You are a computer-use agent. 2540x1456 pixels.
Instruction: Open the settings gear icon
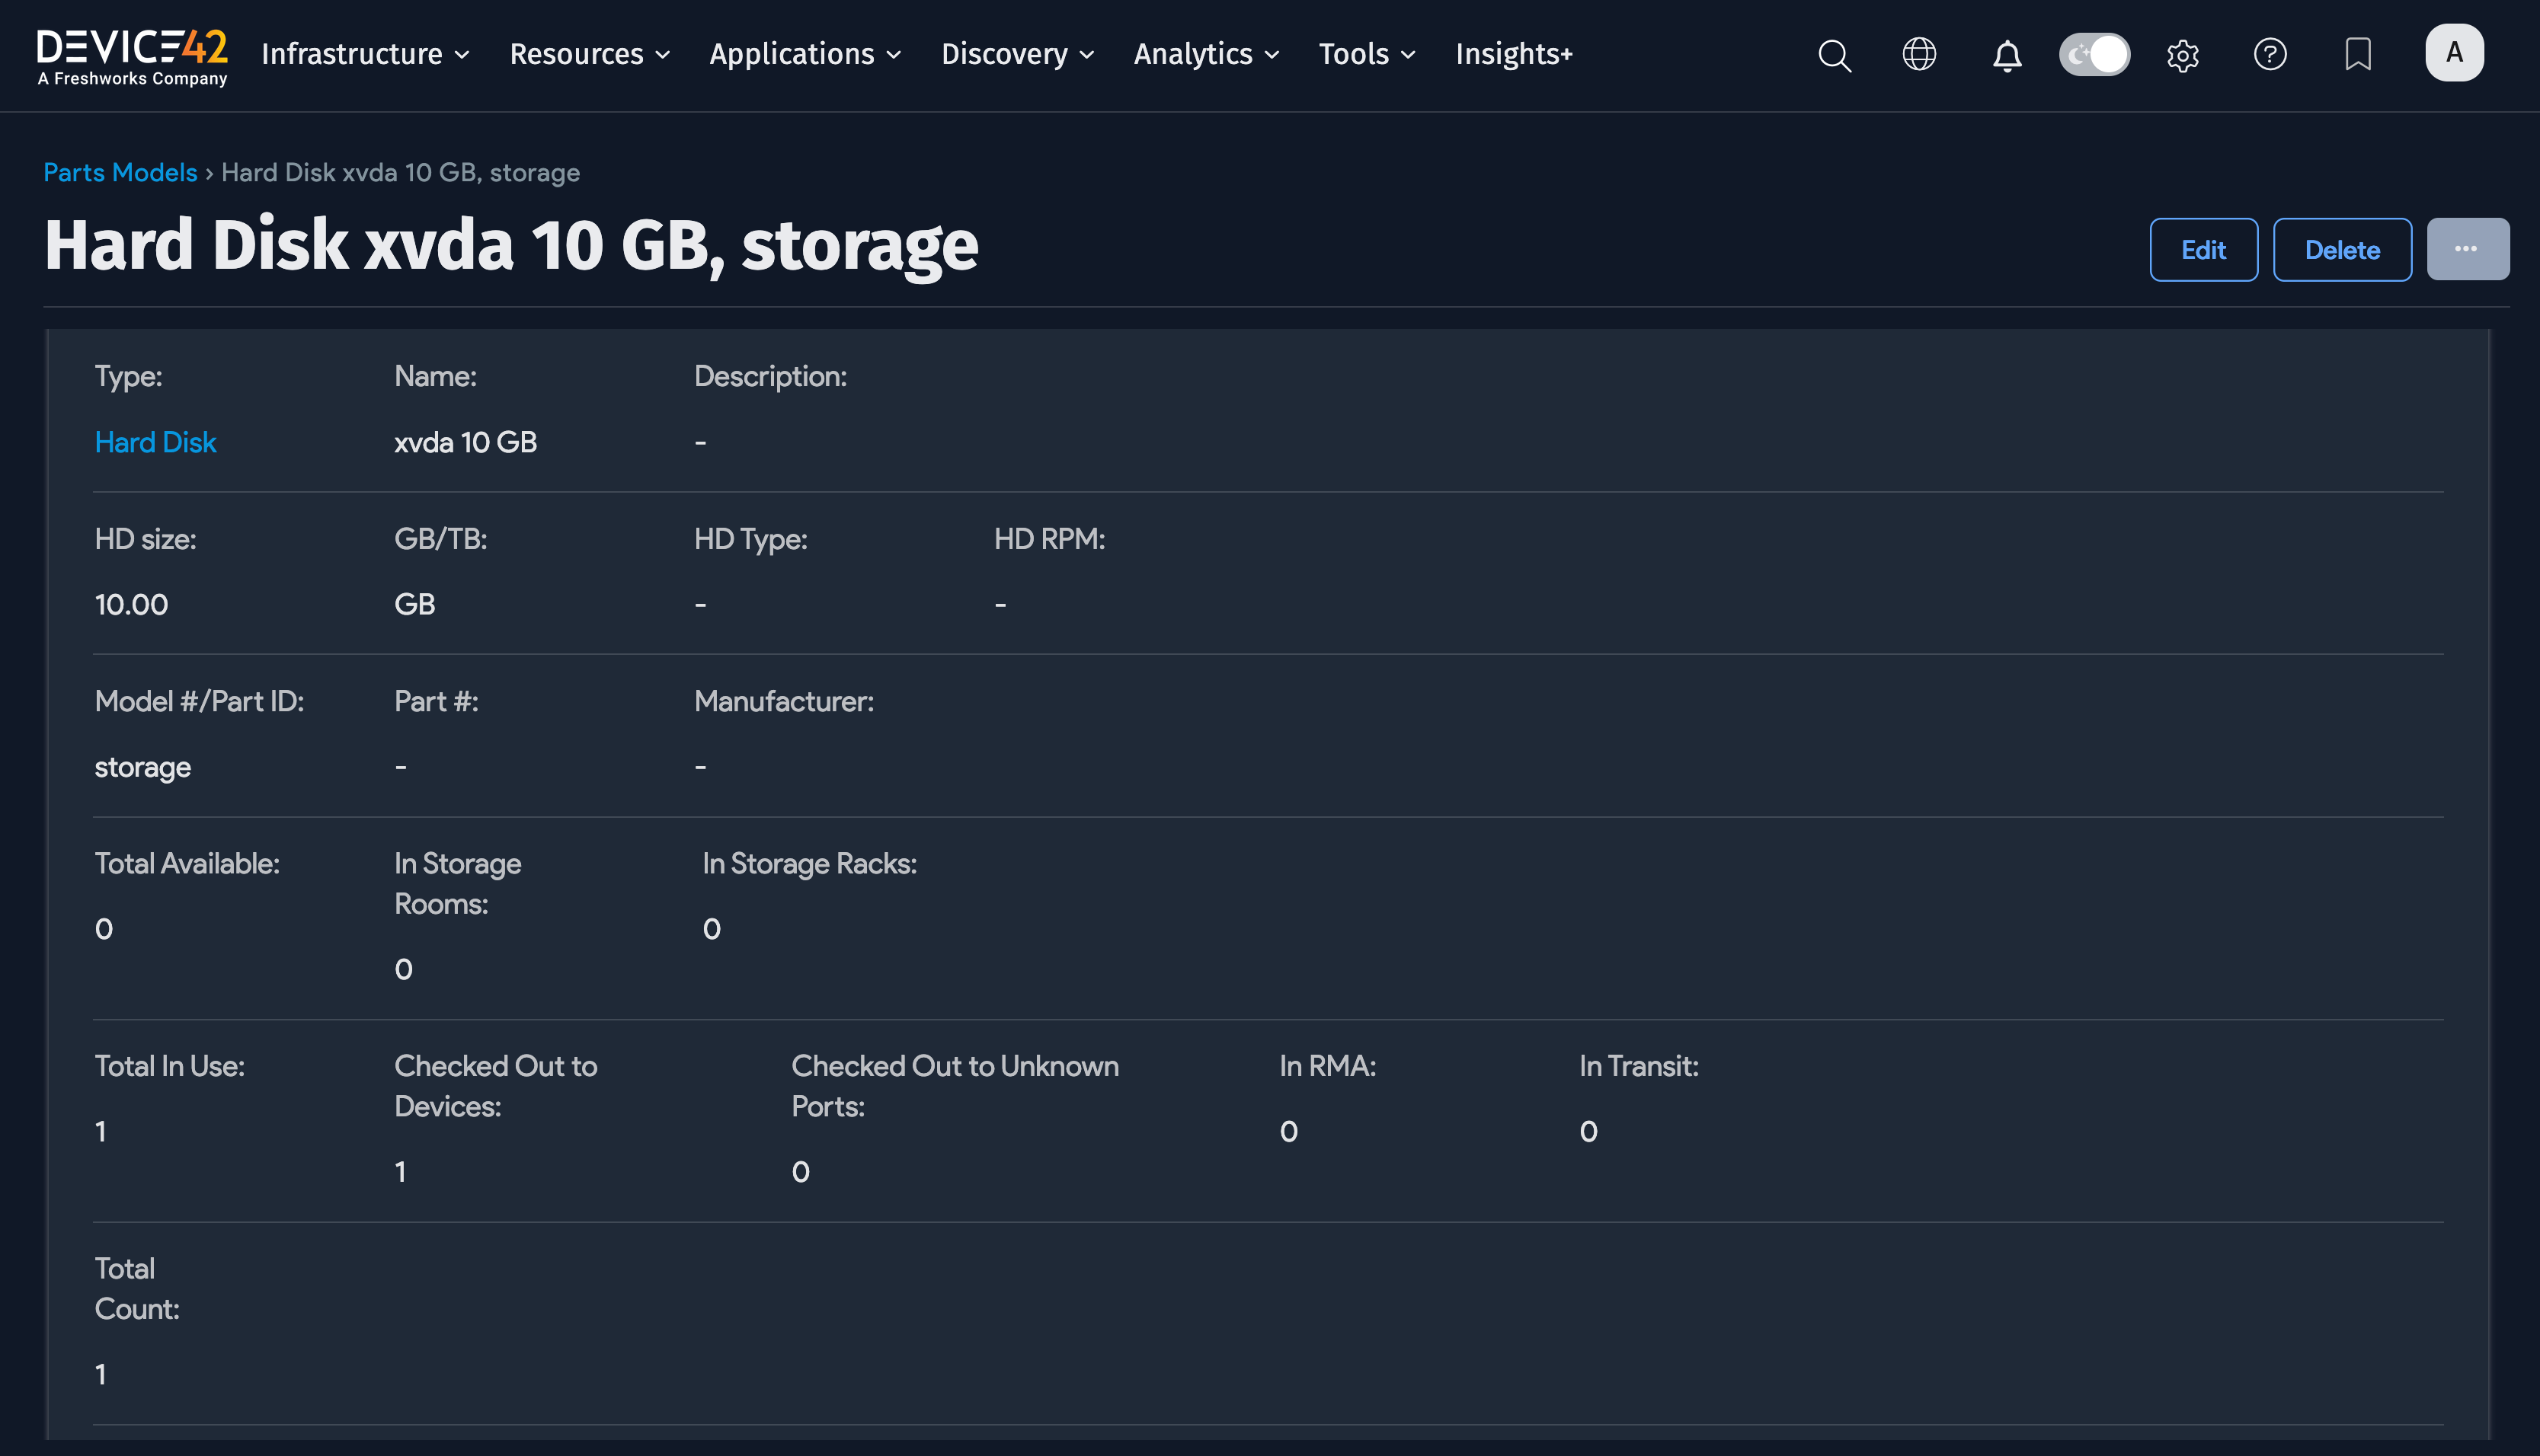(2183, 55)
